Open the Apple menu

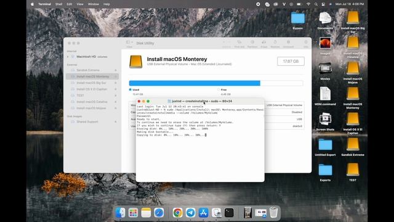pos(32,4)
